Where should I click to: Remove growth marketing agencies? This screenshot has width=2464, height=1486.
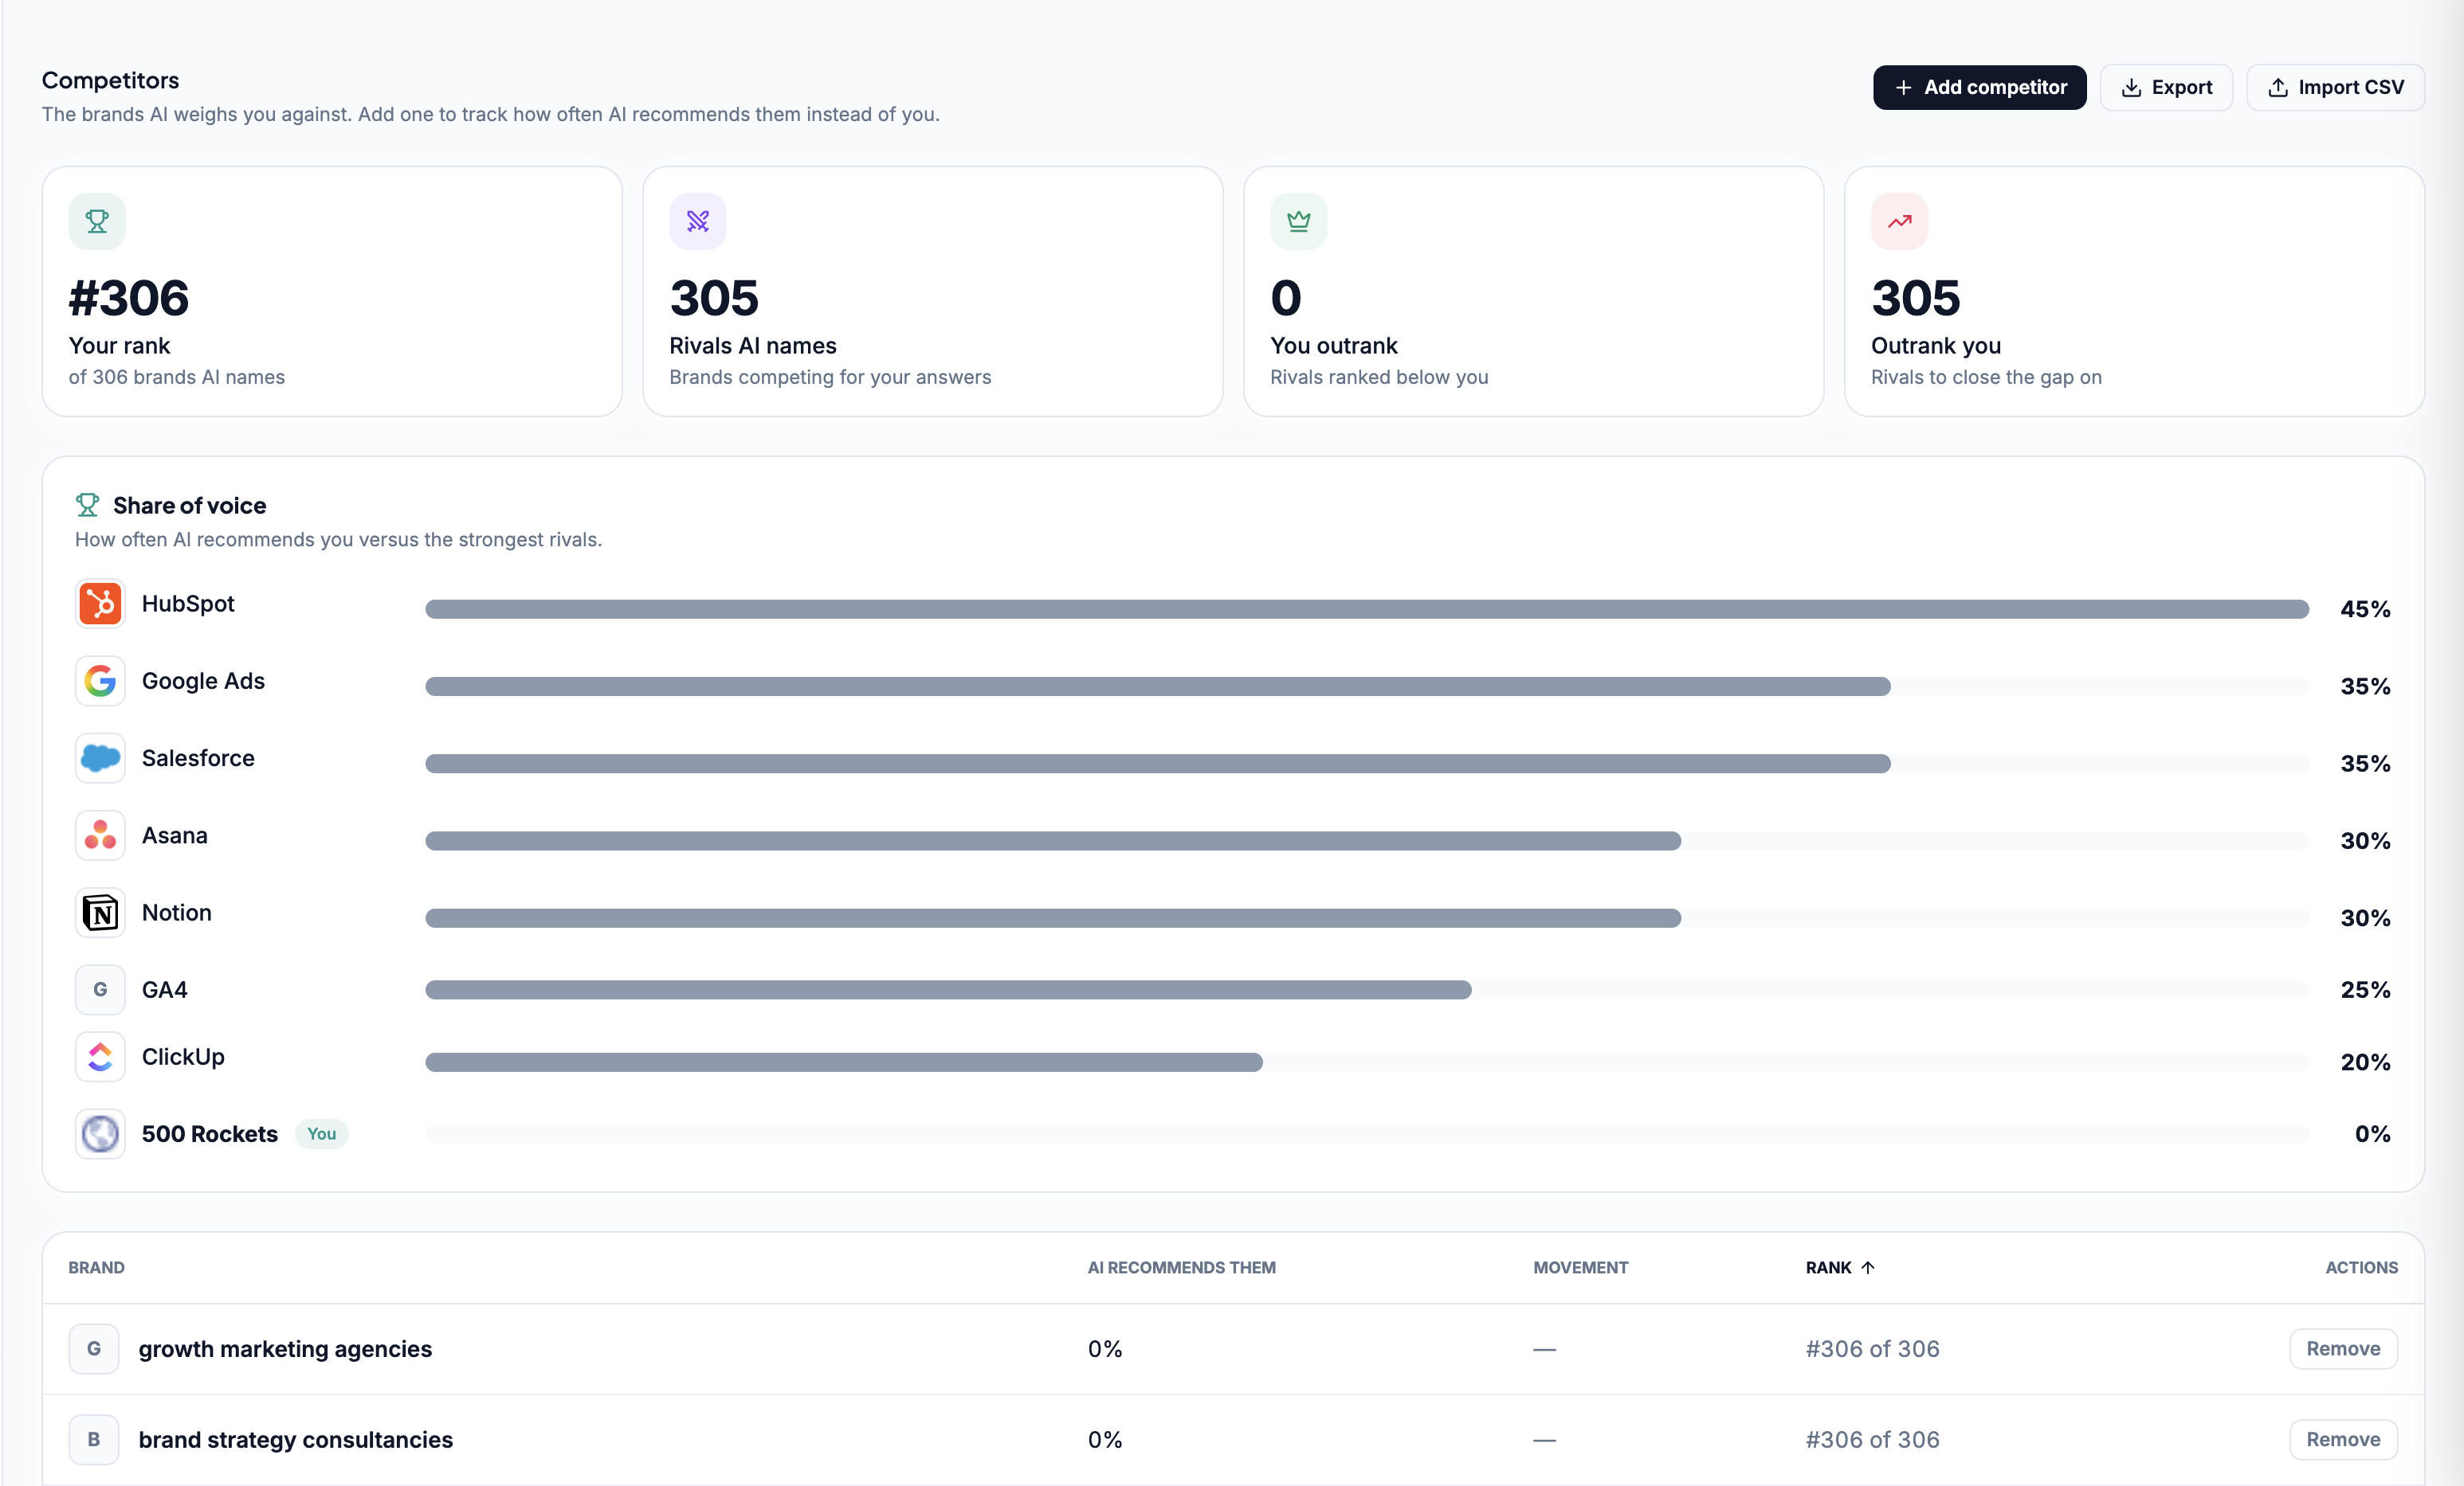click(x=2343, y=1349)
